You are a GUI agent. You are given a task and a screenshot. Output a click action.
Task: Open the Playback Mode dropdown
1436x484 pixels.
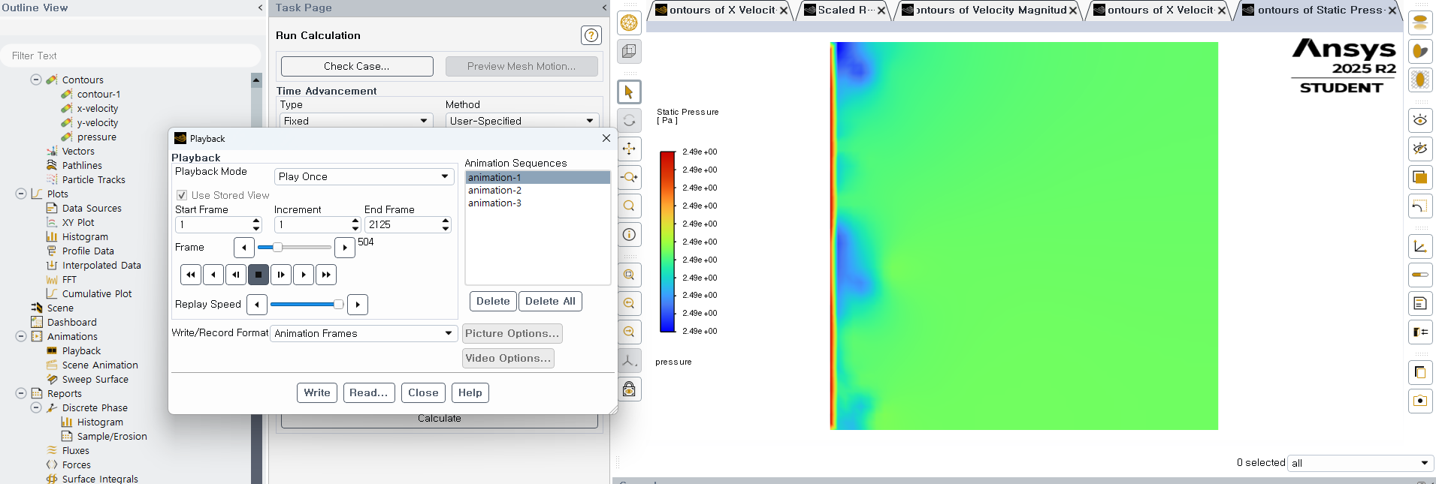[x=364, y=176]
